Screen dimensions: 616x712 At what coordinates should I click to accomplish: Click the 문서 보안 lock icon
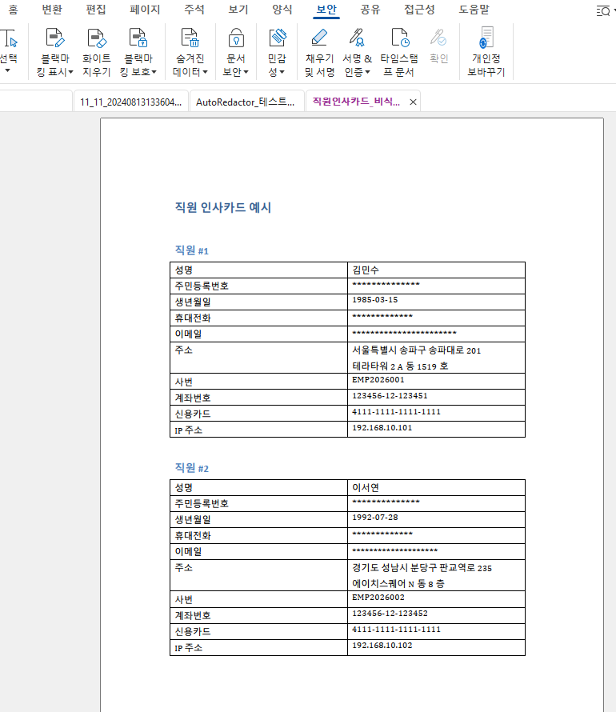pyautogui.click(x=236, y=38)
